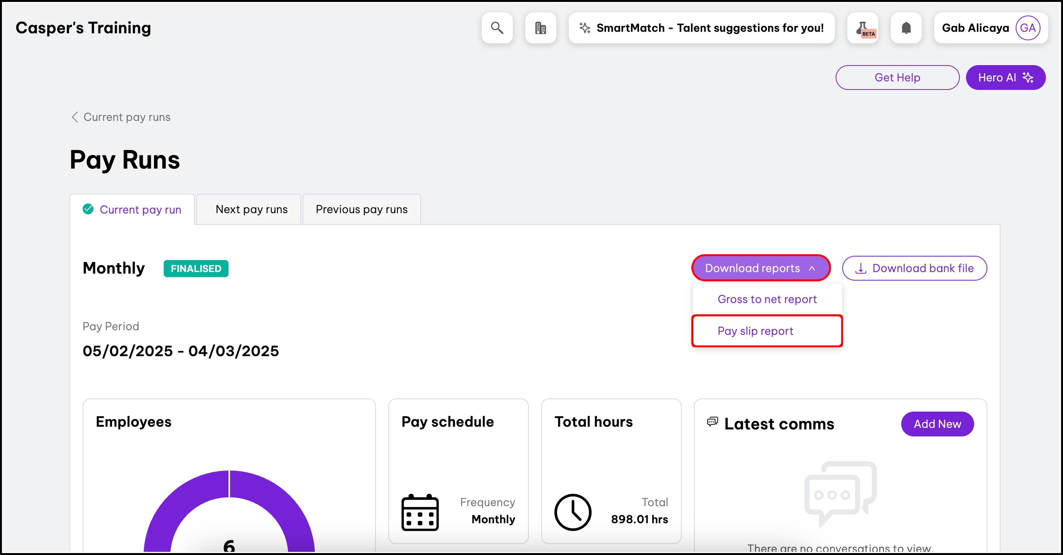Open the notifications bell
The width and height of the screenshot is (1063, 555).
pos(906,28)
